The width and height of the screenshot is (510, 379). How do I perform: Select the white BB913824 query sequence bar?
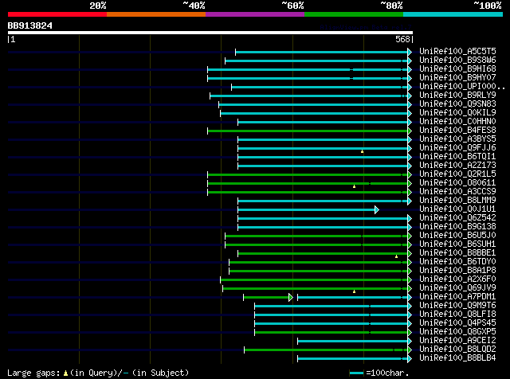click(210, 33)
